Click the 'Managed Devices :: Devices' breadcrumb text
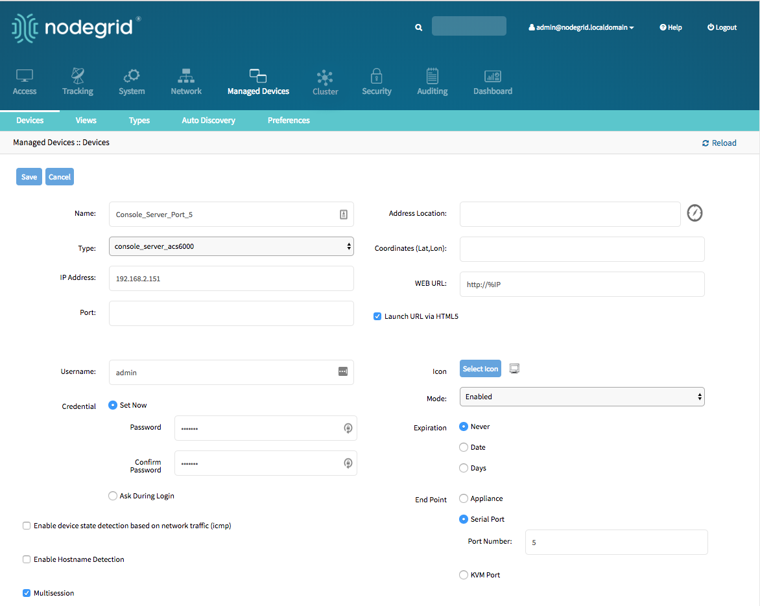The image size is (760, 606). click(61, 143)
